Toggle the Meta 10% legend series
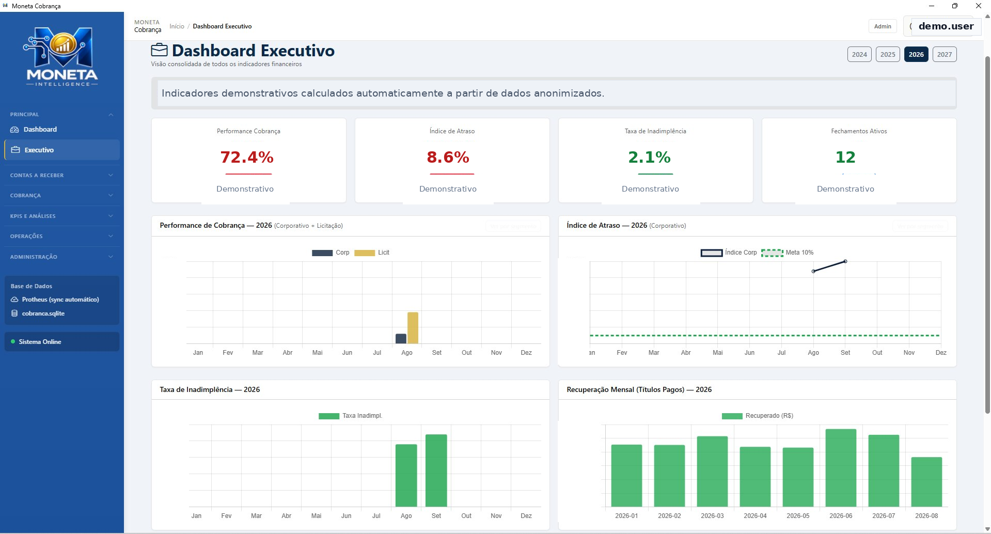The image size is (991, 534). (788, 253)
